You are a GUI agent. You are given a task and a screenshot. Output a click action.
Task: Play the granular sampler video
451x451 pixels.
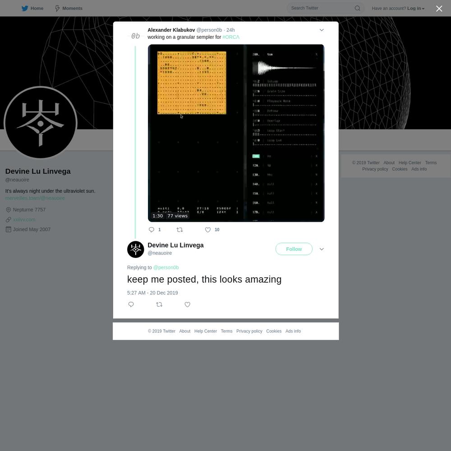coord(236,133)
